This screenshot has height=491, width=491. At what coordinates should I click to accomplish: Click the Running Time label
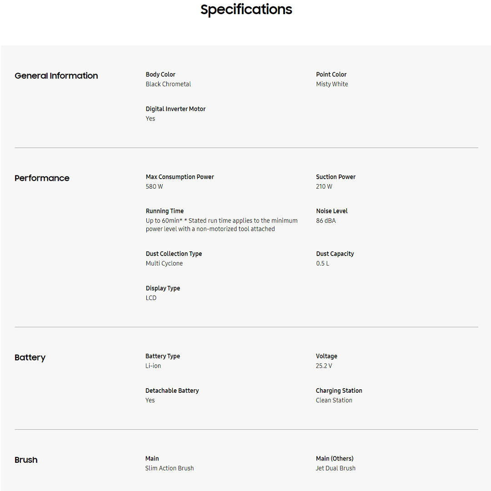[165, 211]
